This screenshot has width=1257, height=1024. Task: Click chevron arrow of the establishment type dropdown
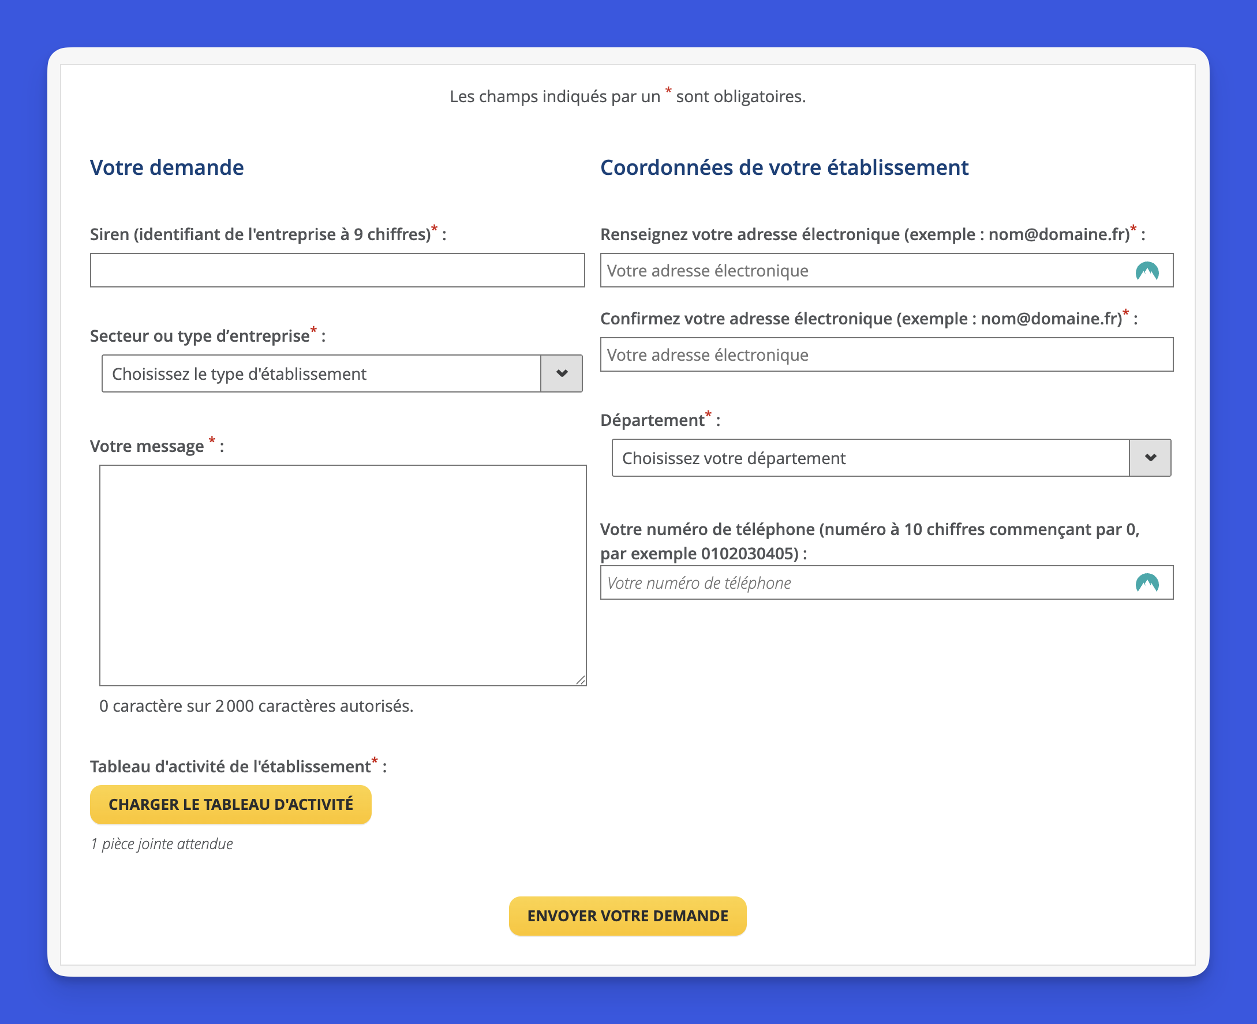coord(561,373)
